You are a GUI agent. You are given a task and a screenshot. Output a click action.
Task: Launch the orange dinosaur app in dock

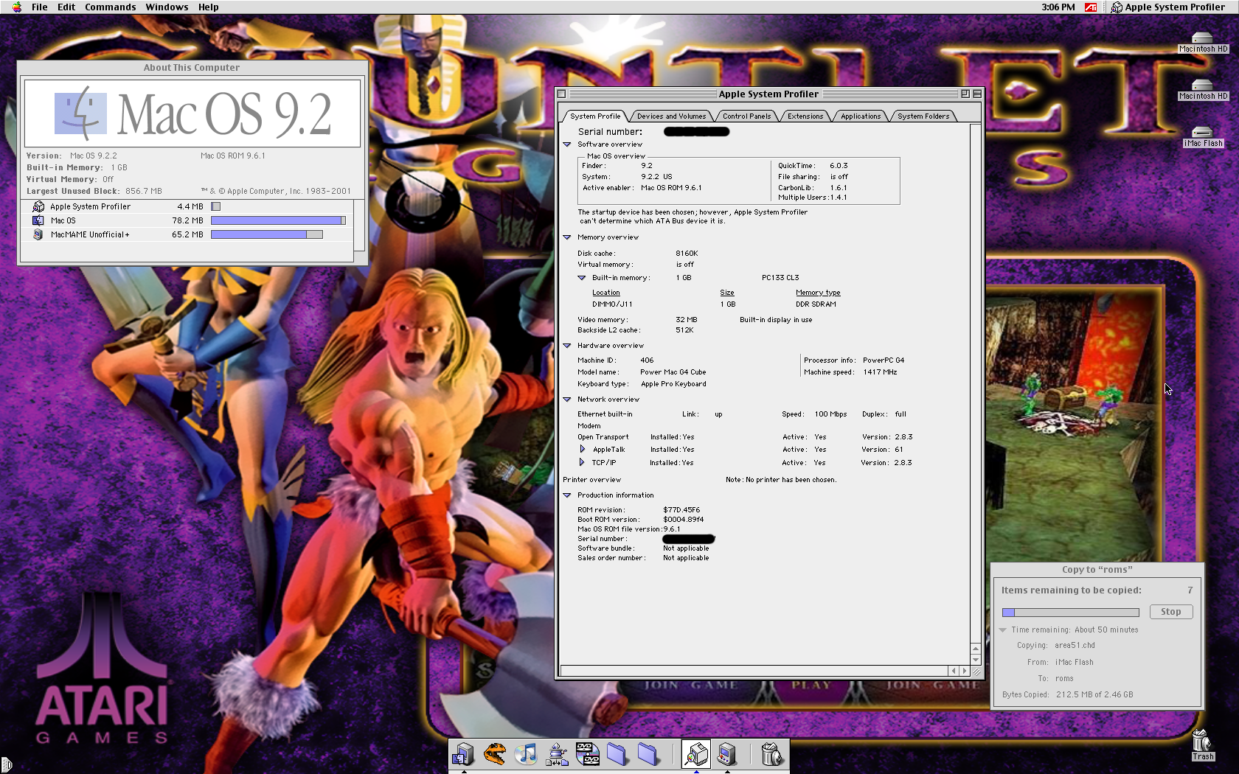click(x=495, y=754)
